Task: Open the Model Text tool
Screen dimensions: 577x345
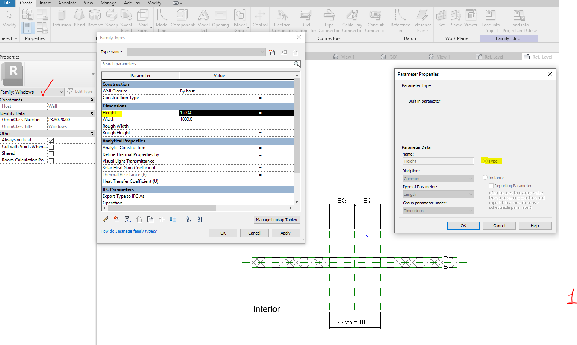Action: 204,20
